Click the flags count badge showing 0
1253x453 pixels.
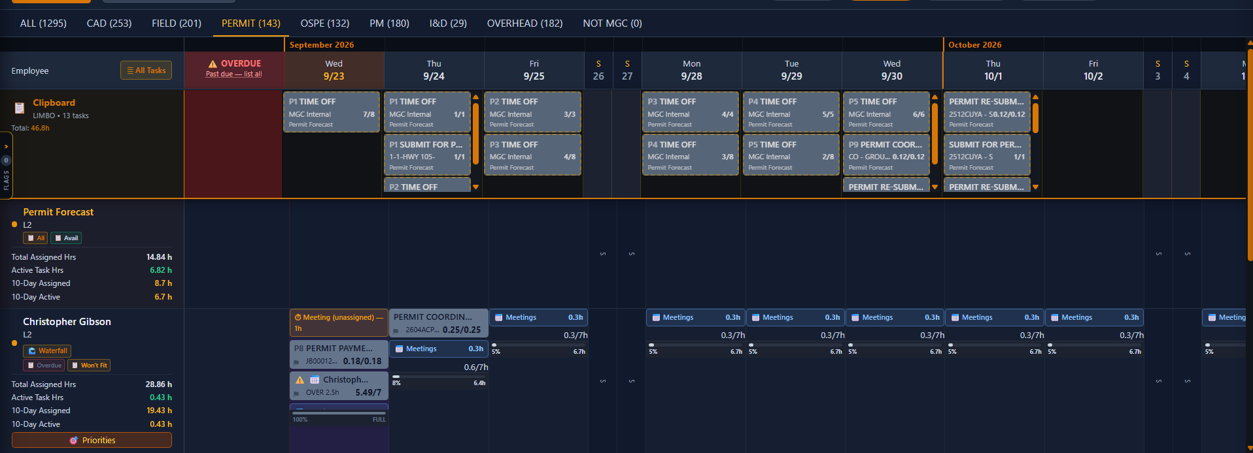pyautogui.click(x=6, y=160)
